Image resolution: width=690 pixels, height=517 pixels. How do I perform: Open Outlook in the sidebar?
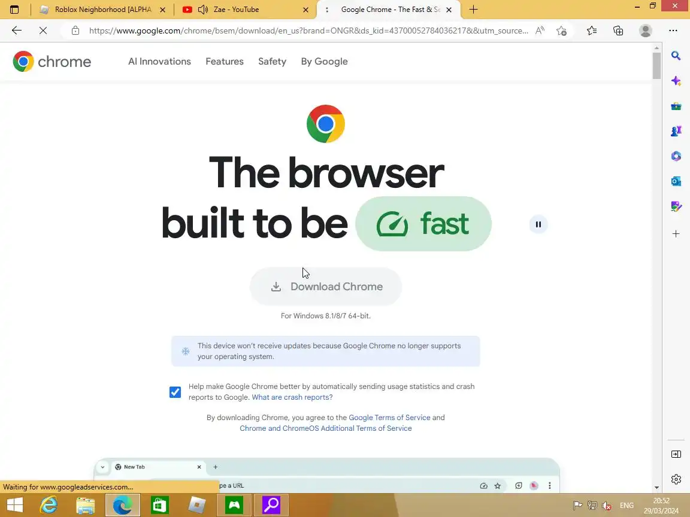(x=676, y=181)
